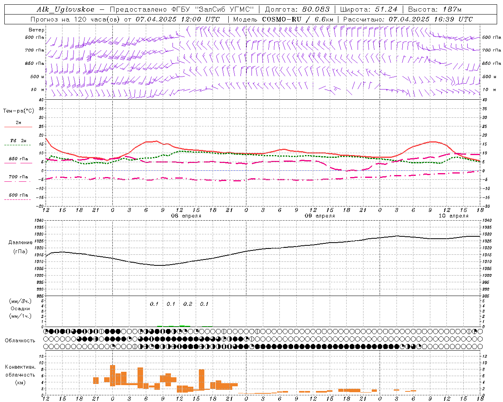Click the Осадки panel label

point(20,309)
